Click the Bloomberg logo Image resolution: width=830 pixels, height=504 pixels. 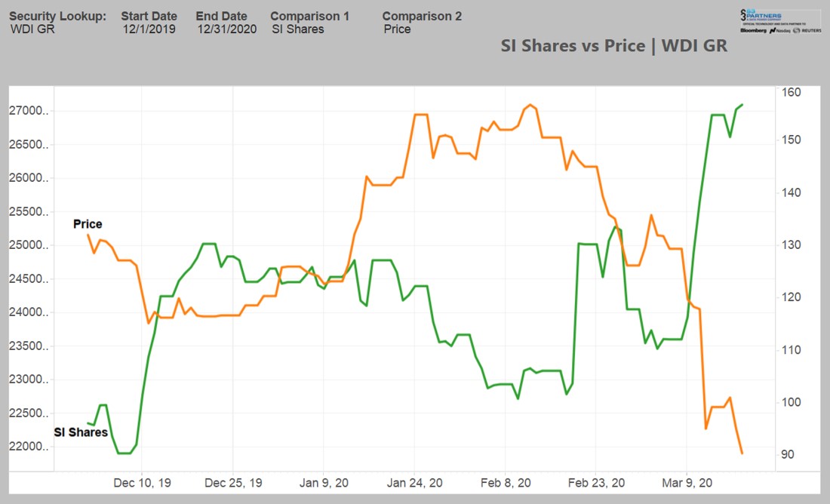click(753, 30)
